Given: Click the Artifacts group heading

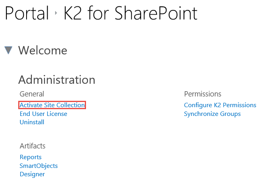Looking at the screenshot, I should [32, 146].
